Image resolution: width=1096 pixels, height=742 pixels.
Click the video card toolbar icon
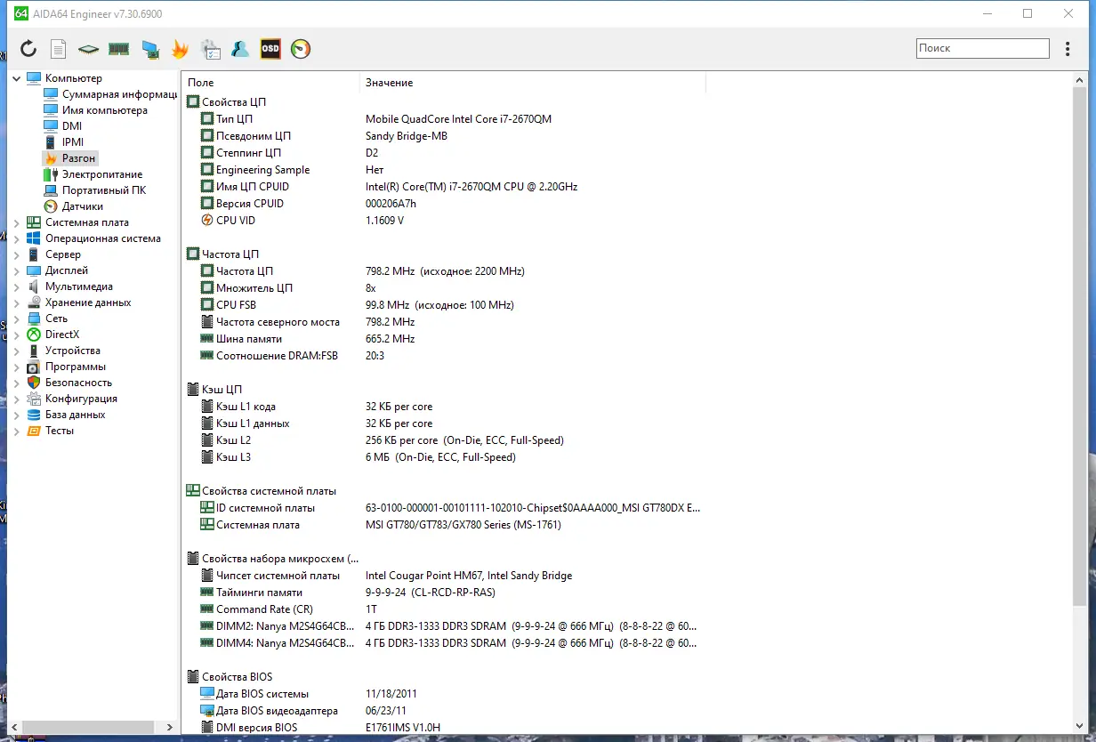click(x=150, y=48)
